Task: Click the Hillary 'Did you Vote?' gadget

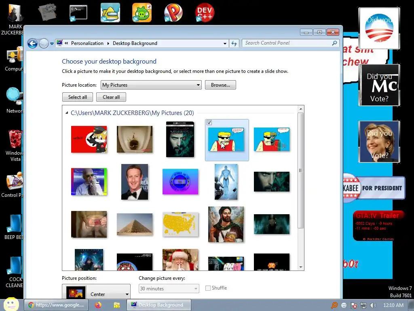Action: (379, 142)
